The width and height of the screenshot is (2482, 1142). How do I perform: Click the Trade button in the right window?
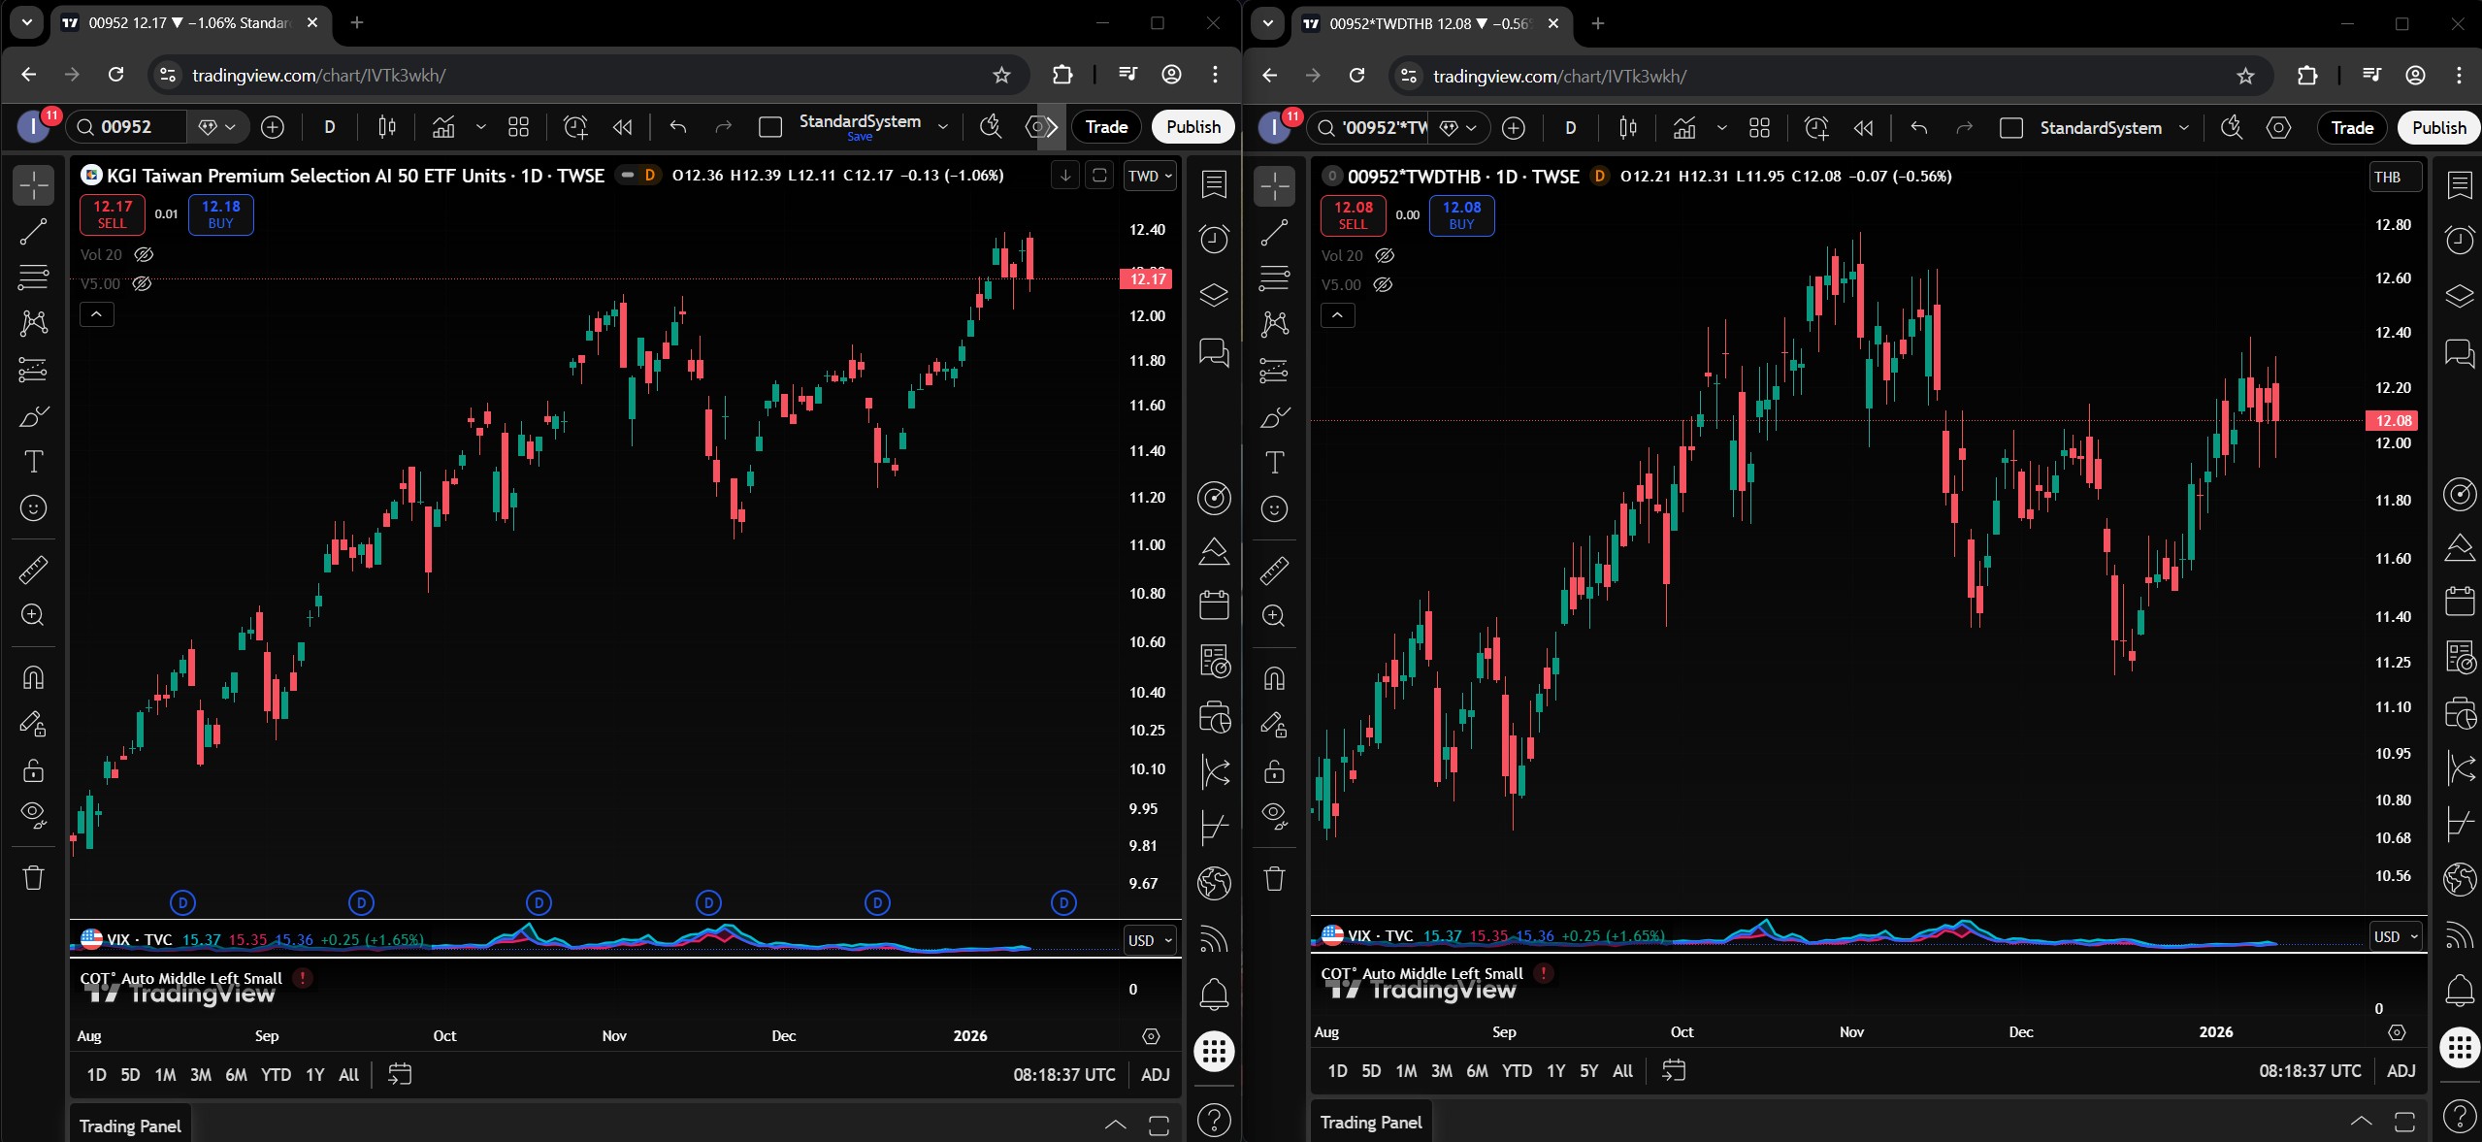tap(2351, 128)
